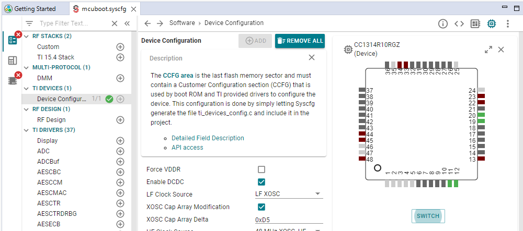Edit the XOSC Cap Array Delta field
The image size is (523, 231).
click(288, 220)
